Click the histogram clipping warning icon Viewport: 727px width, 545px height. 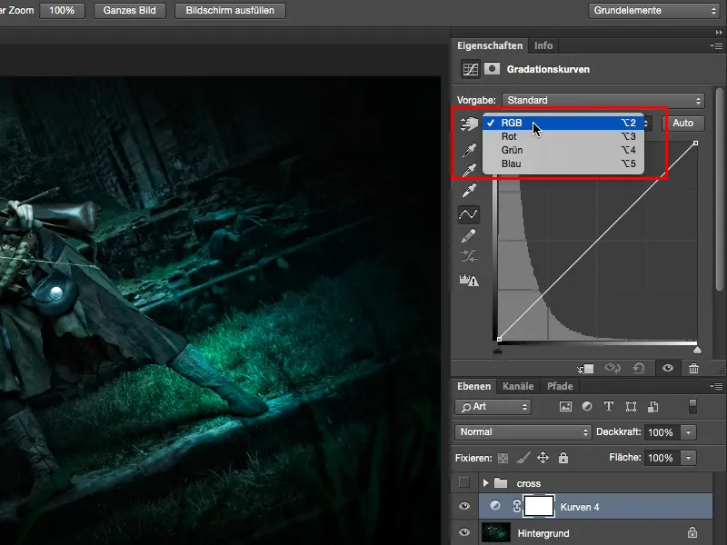(469, 280)
